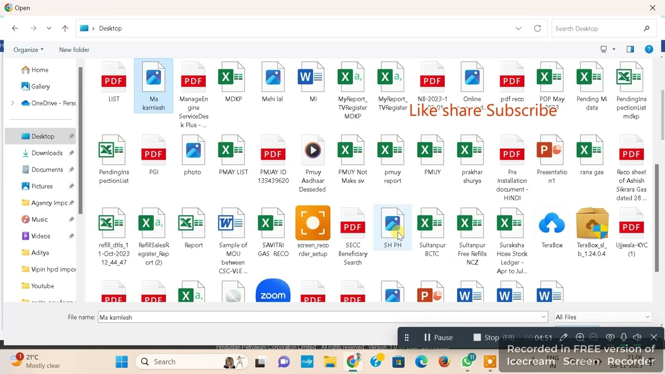Open WhatsApp from the taskbar
The image size is (665, 374).
(467, 362)
